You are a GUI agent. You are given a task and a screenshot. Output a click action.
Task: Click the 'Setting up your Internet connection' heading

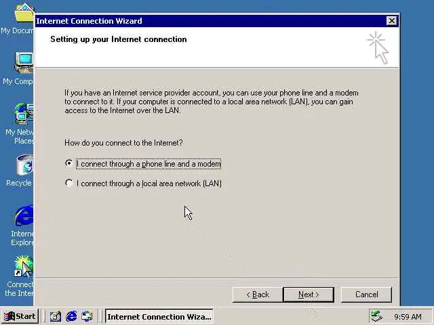click(119, 39)
